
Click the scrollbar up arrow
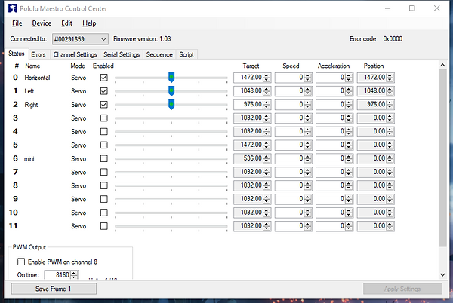442,65
